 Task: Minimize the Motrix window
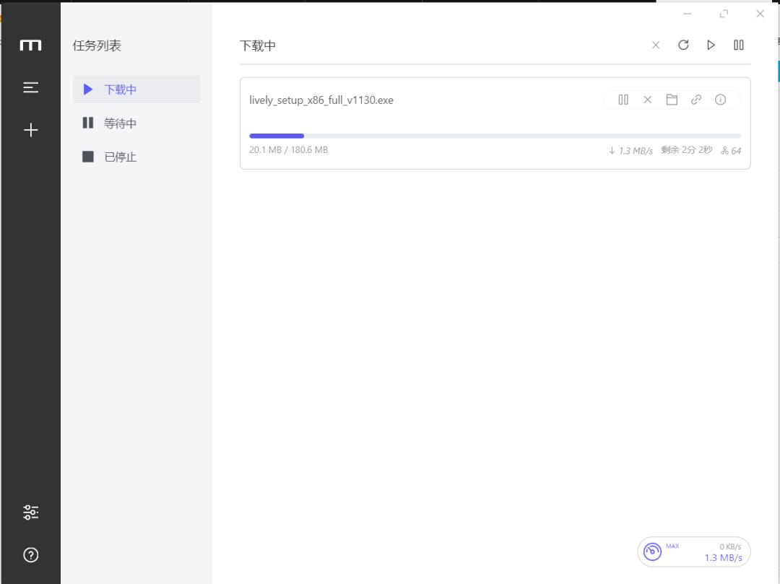coord(688,14)
